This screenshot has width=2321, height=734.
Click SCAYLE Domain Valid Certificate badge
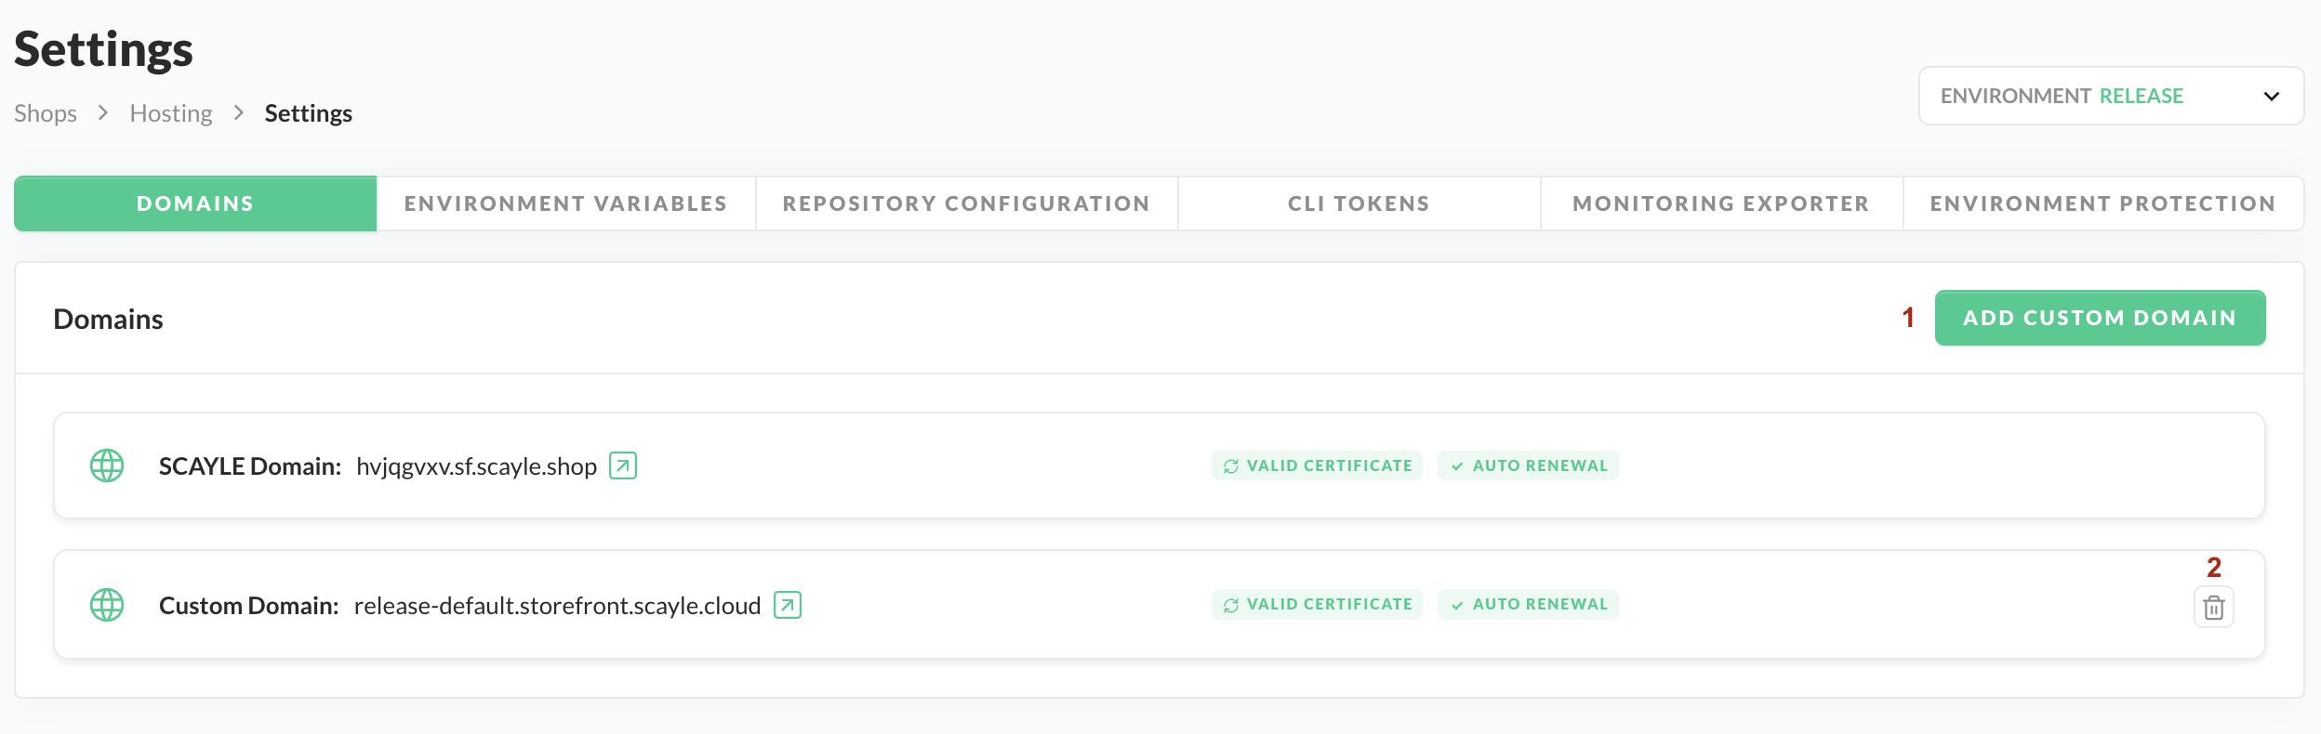coord(1317,465)
